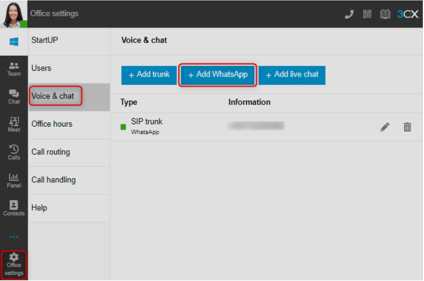Click the Add trunk button
The height and width of the screenshot is (281, 424).
coord(149,75)
